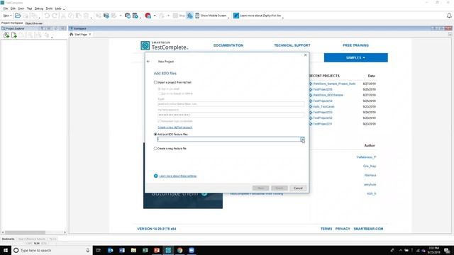Click the Project Explorer horizontal scrollbar
This screenshot has height=255, width=454.
pyautogui.click(x=25, y=232)
